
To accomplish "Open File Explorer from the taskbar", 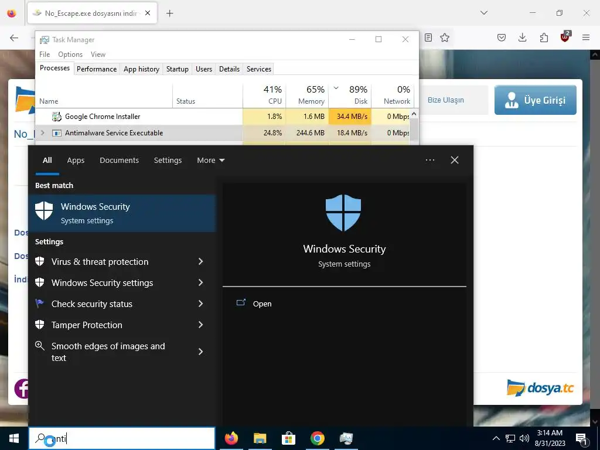I will (x=260, y=438).
